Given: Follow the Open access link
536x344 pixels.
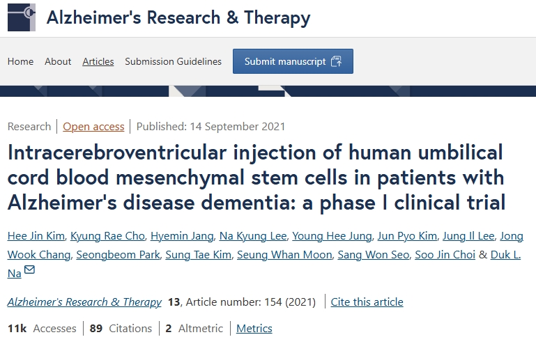Looking at the screenshot, I should [93, 127].
